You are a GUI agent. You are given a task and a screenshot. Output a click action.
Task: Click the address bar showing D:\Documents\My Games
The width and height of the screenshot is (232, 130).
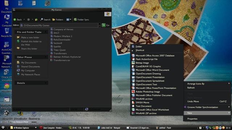tap(59, 25)
